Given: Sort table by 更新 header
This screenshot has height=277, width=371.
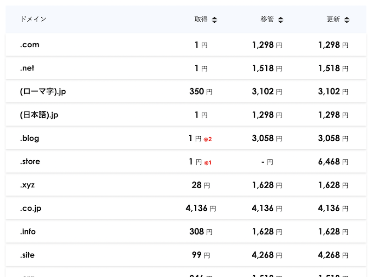Looking at the screenshot, I should click(x=333, y=19).
